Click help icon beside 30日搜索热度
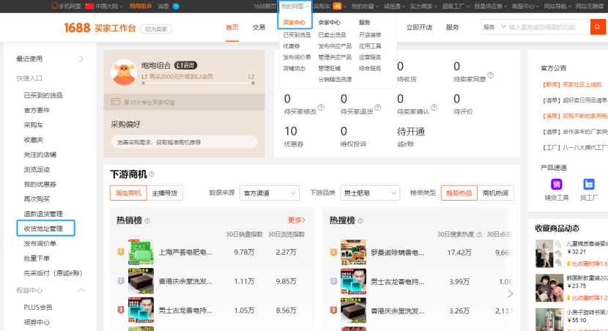Viewport: 608px width, 331px height. [479, 234]
